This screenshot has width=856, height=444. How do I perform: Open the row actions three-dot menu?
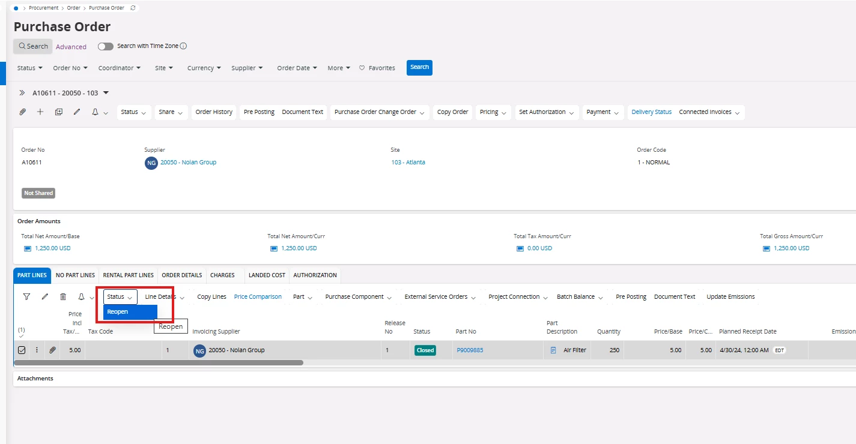[37, 350]
